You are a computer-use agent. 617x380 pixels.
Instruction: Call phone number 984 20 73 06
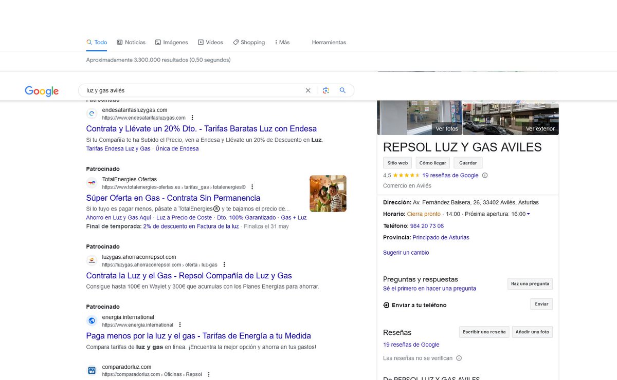[x=427, y=226]
